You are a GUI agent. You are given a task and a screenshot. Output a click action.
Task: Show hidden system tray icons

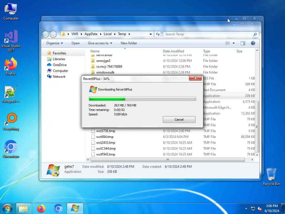[x=246, y=208]
